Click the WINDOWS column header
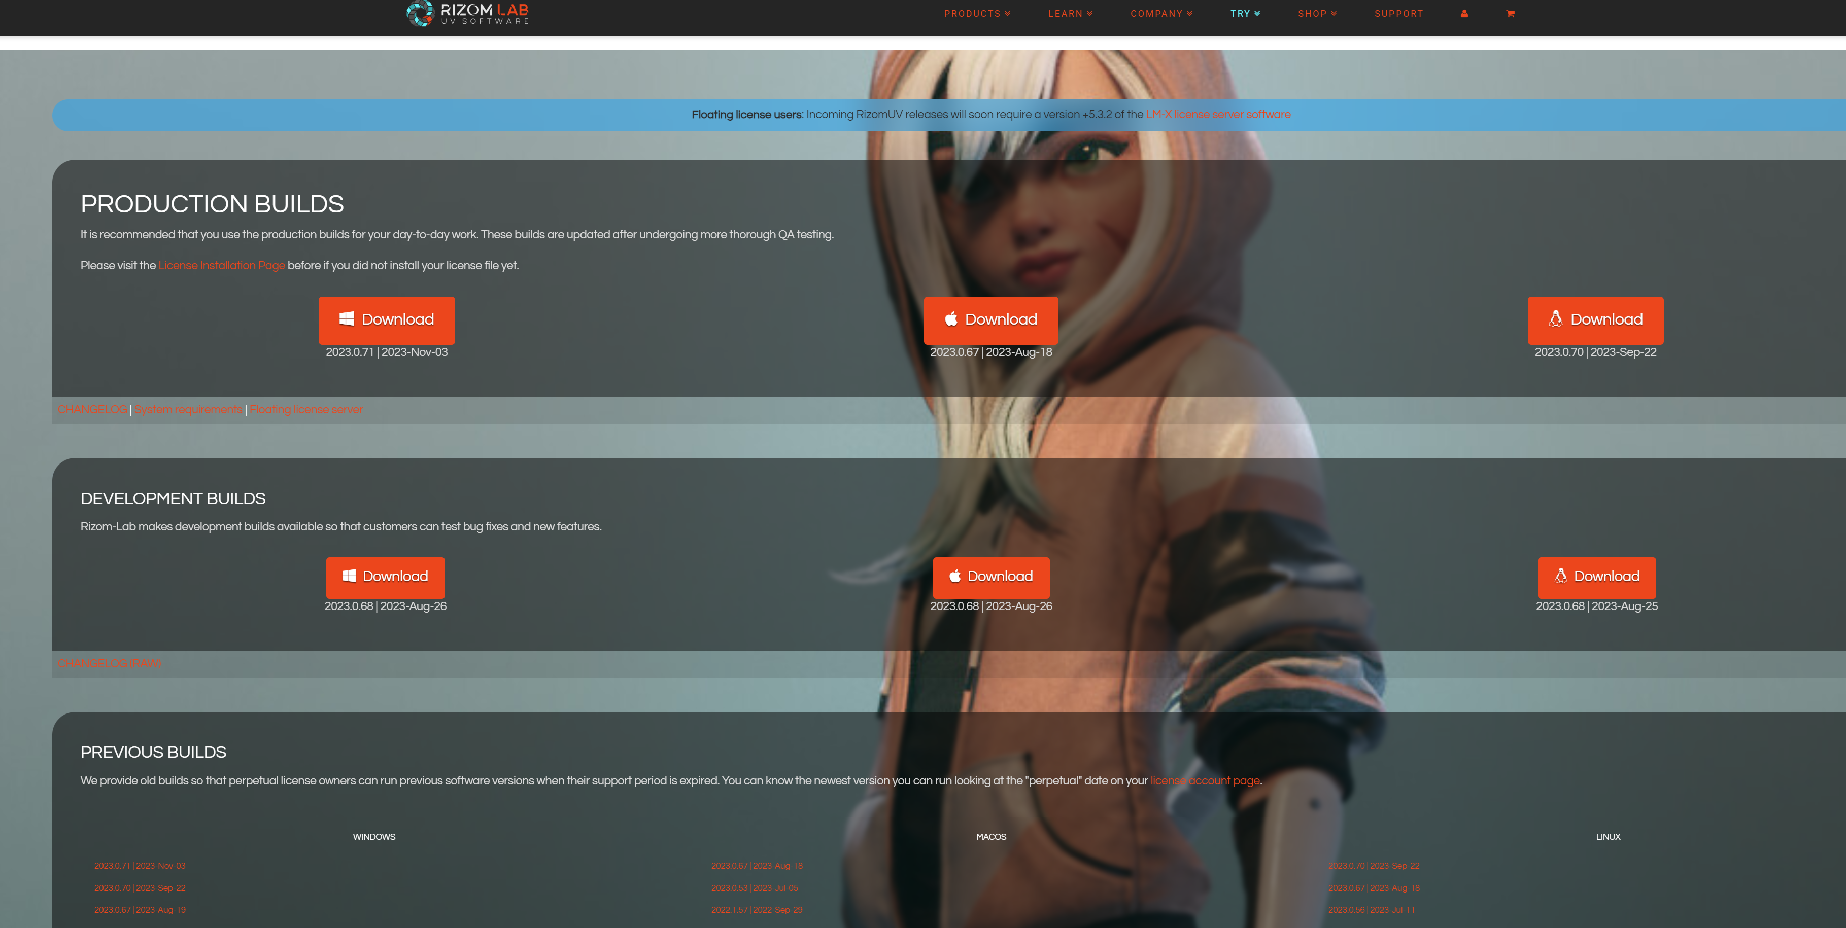The image size is (1846, 928). point(374,837)
